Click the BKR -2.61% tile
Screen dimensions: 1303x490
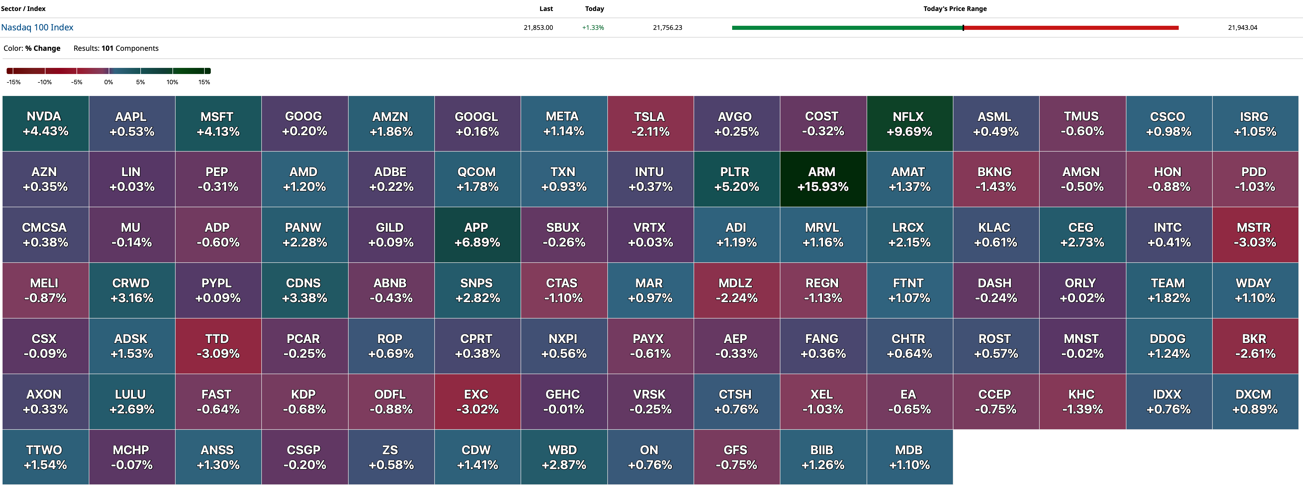pyautogui.click(x=1255, y=346)
